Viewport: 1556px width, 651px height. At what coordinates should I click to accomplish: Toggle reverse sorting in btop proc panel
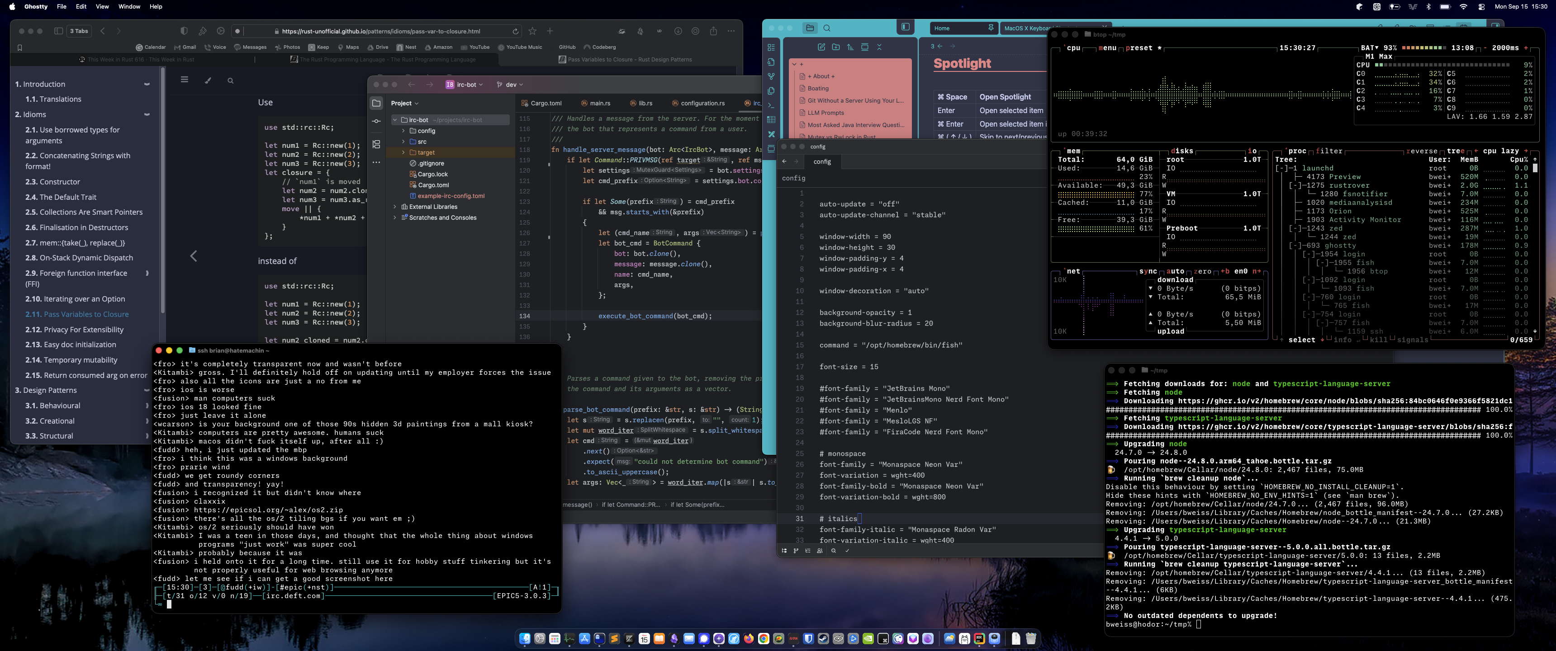click(1422, 151)
